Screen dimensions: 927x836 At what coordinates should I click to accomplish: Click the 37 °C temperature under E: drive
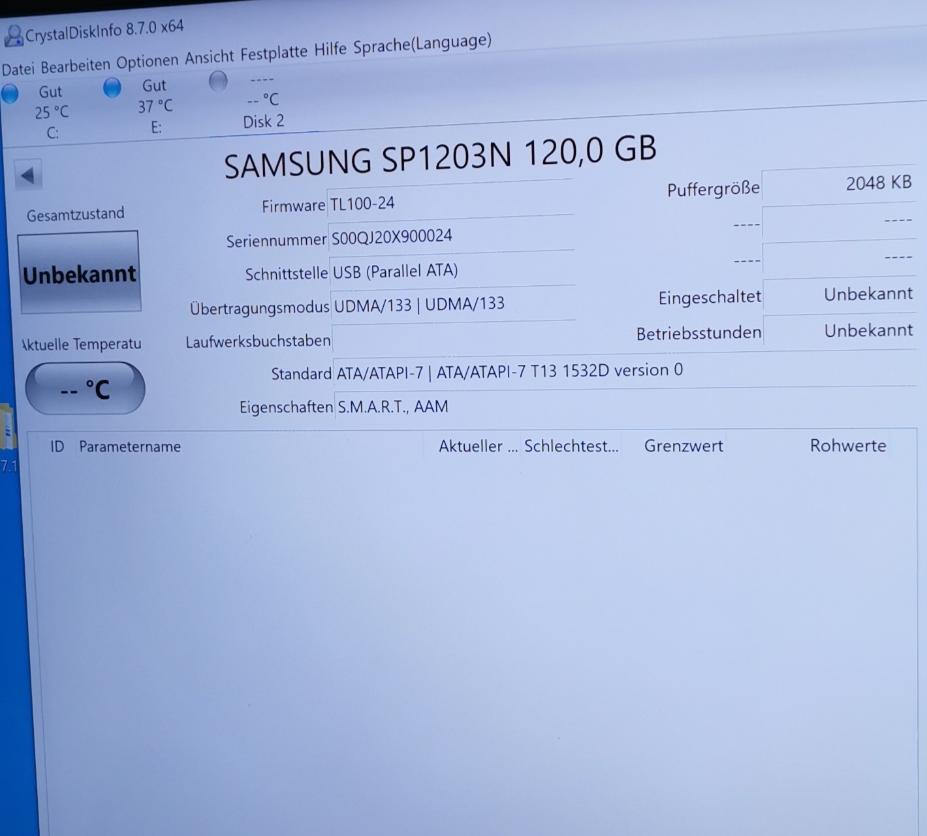pos(155,106)
